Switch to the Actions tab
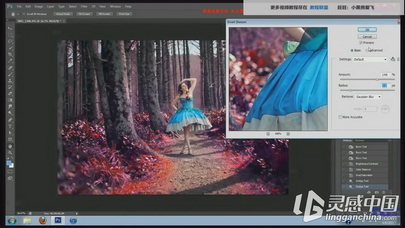 (359, 140)
